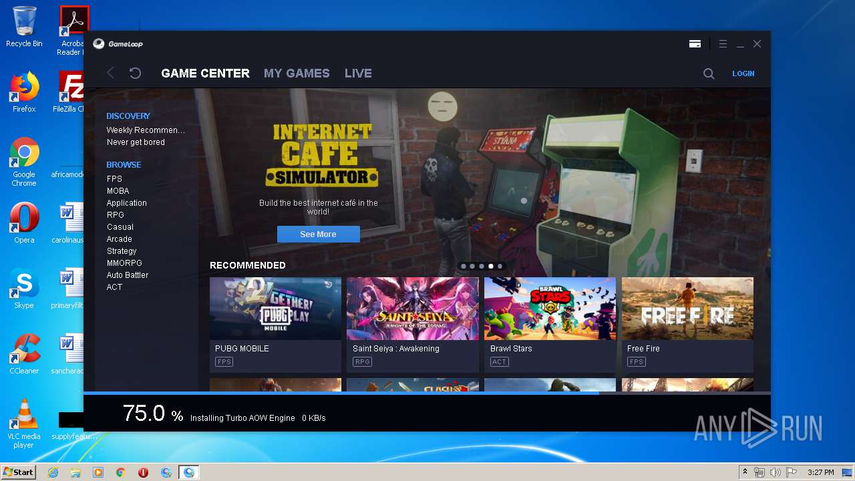
Task: Browse the Application category
Action: [x=126, y=203]
